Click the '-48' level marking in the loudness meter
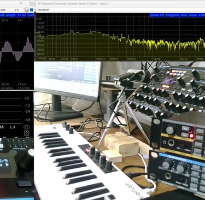This screenshot has width=205, height=200. 27,120
